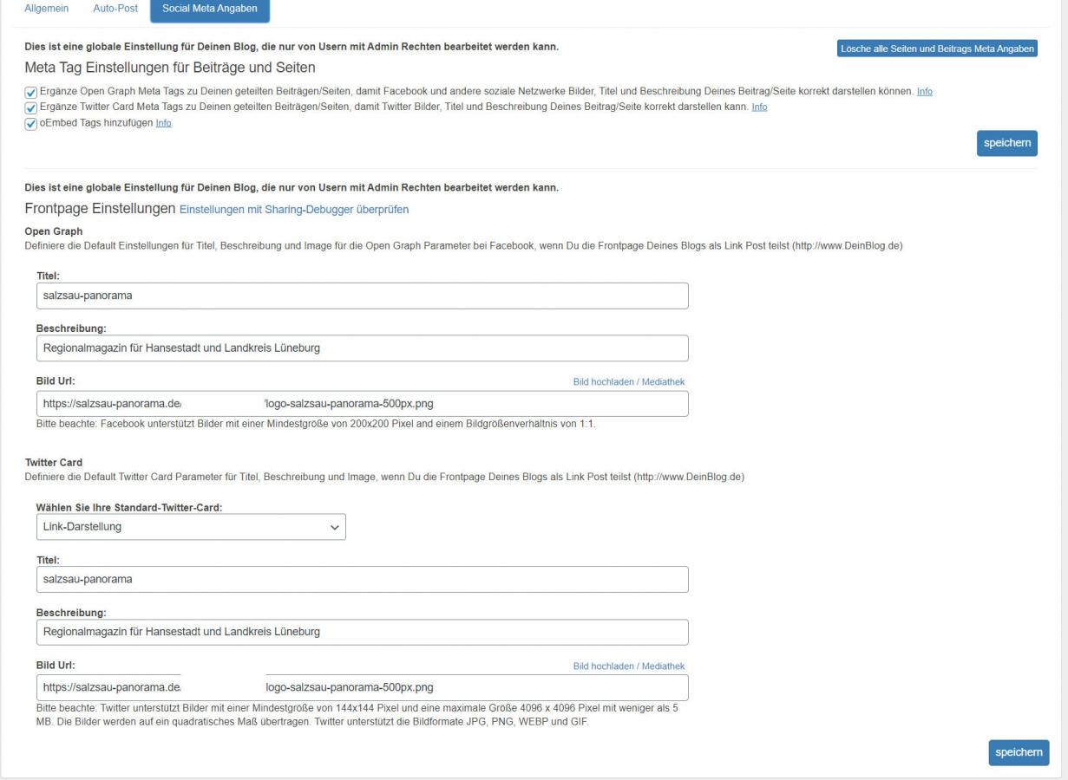The width and height of the screenshot is (1068, 780).
Task: Click Bild hochladen / Mediathek for Twitter Card
Action: (x=628, y=666)
